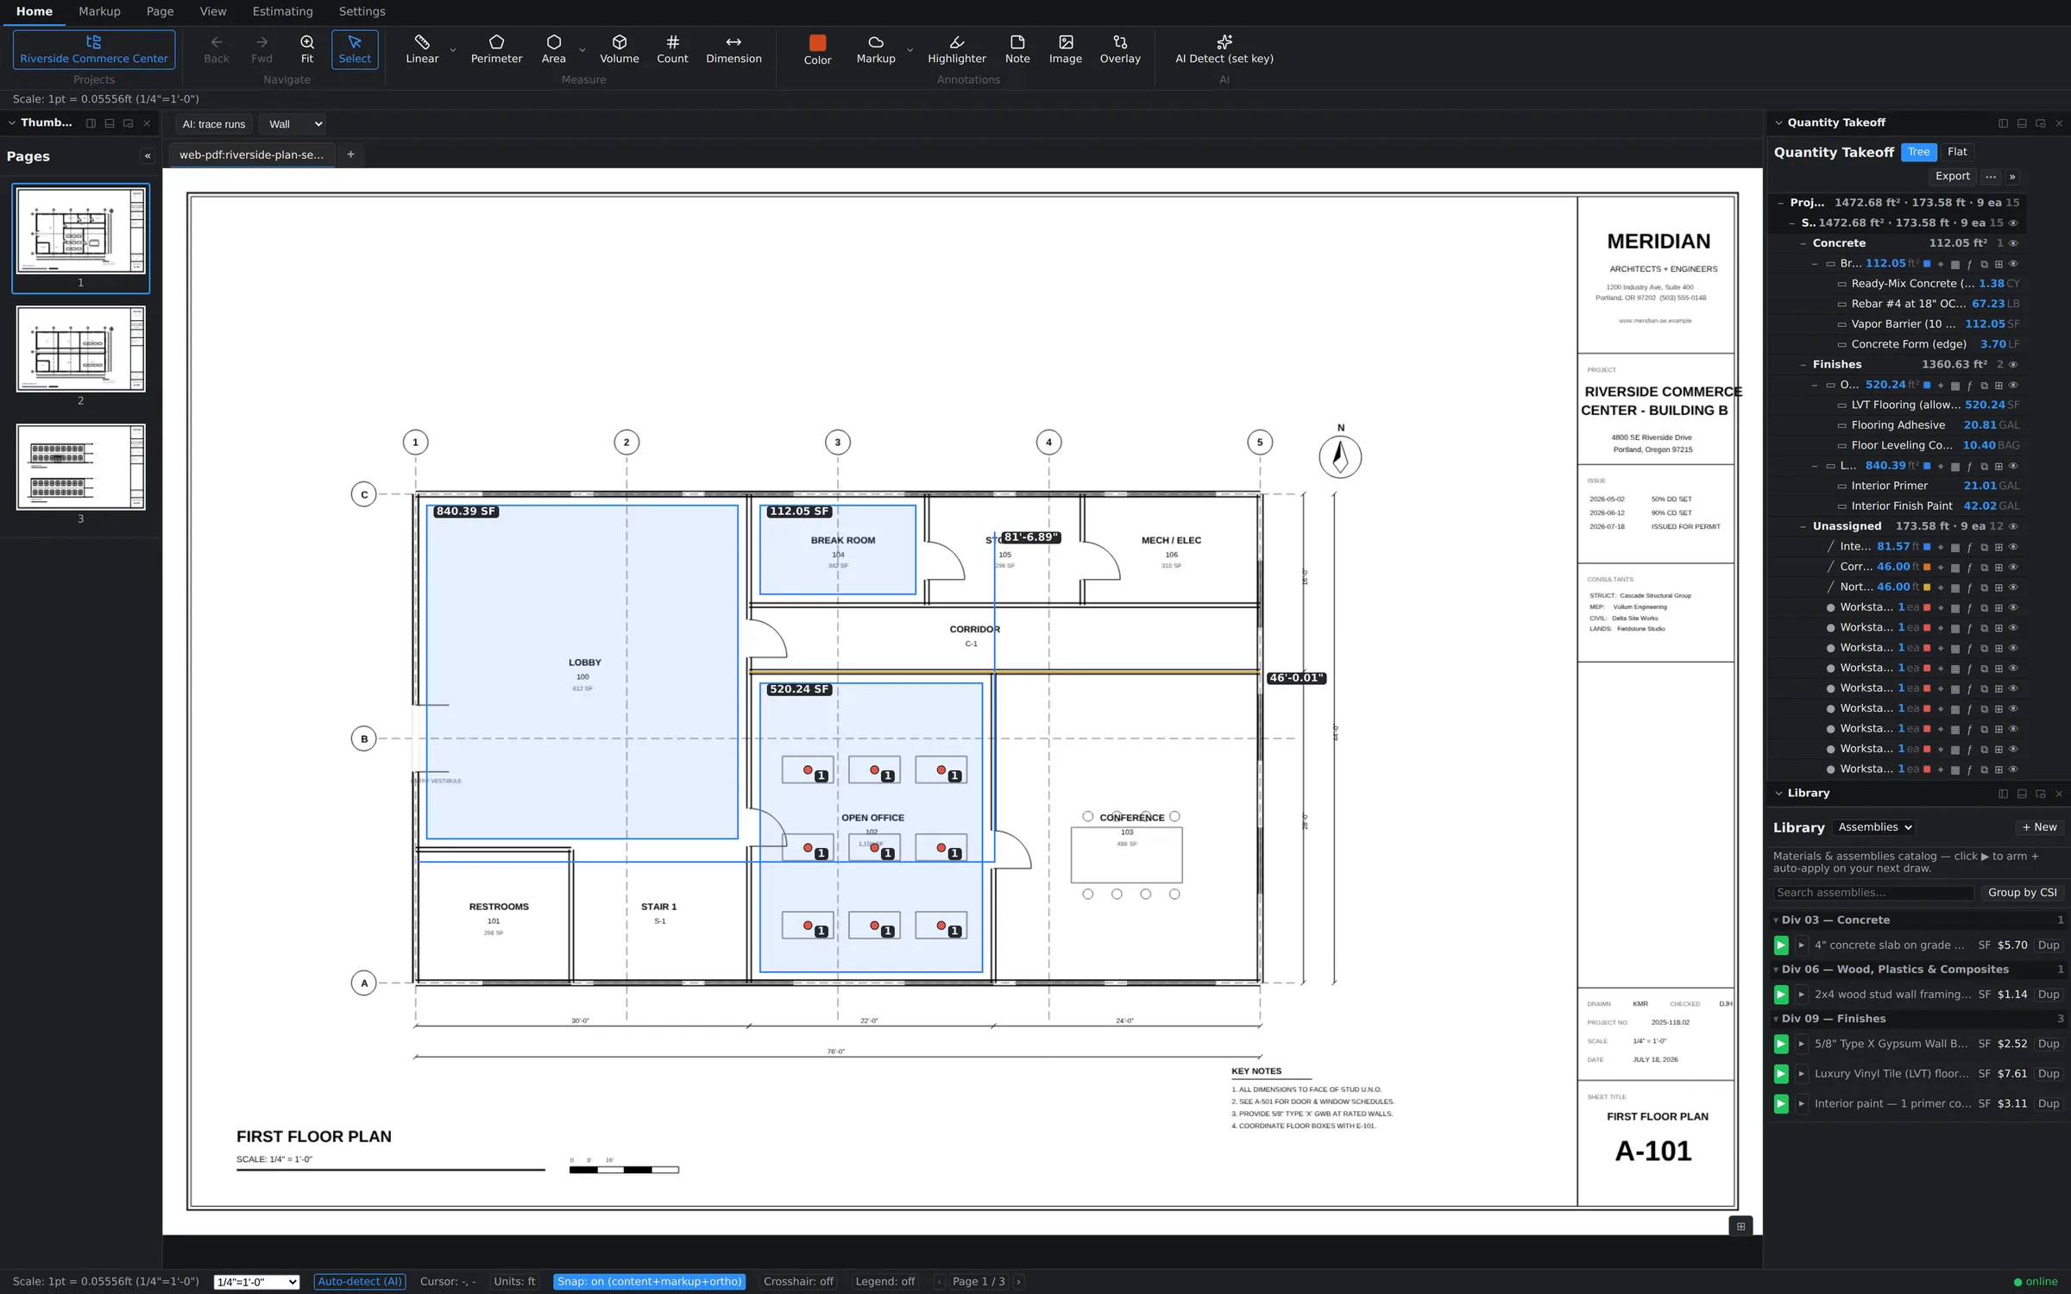Image resolution: width=2071 pixels, height=1294 pixels.
Task: Click Group by CSI button
Action: [2022, 893]
